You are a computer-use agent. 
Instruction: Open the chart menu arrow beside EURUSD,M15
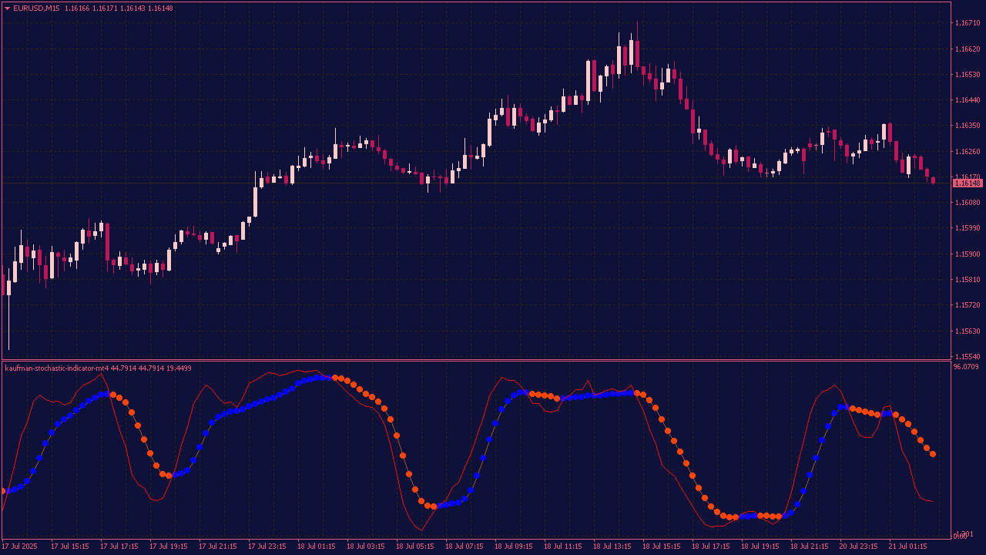[7, 8]
